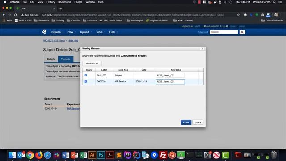
Task: Open Google Chrome from the Dock
Action: tap(30, 155)
